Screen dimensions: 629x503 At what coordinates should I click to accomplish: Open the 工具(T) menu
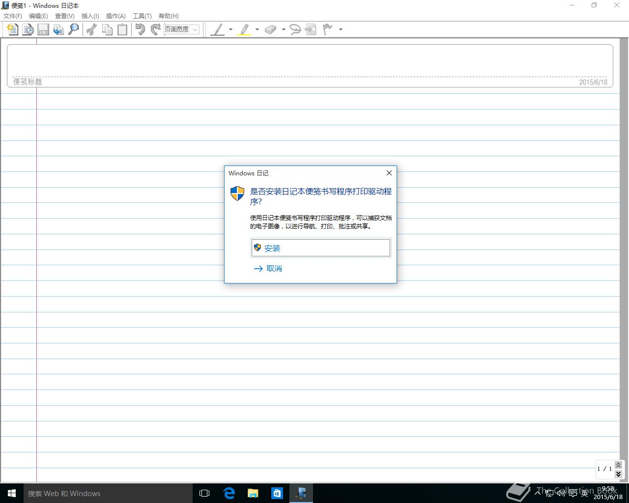coord(142,16)
